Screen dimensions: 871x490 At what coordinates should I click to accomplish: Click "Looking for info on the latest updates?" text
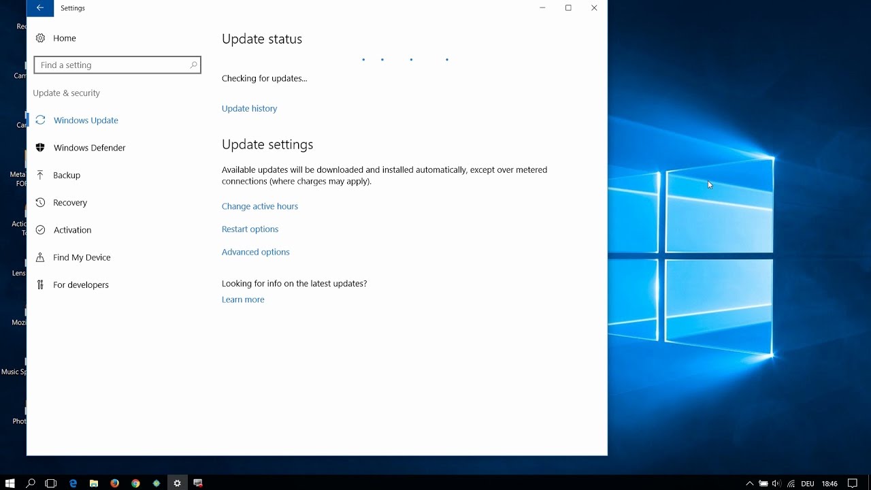pos(294,284)
